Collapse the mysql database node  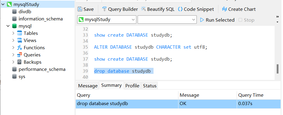pos(8,26)
